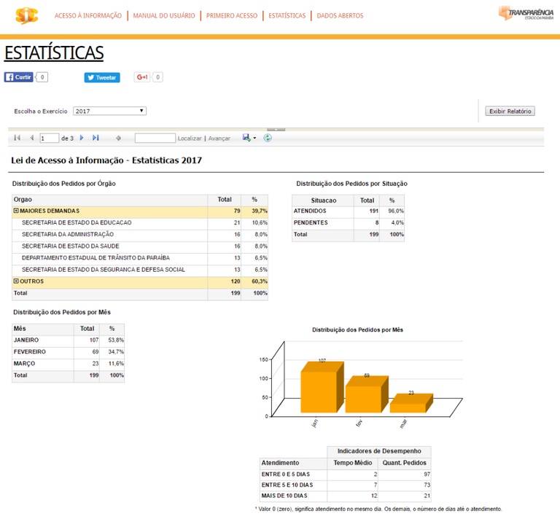Open the Acesso à Informação menu
The width and height of the screenshot is (560, 516).
pos(87,15)
